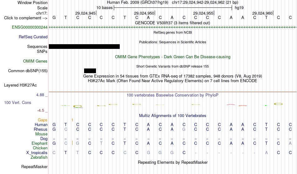Click the Scale row label

[42, 8]
